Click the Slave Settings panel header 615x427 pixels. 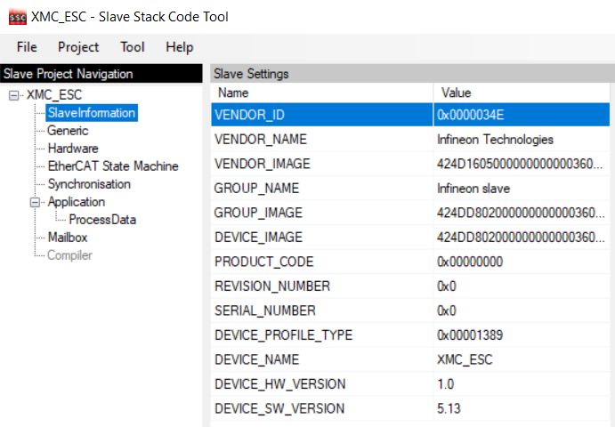pos(413,74)
